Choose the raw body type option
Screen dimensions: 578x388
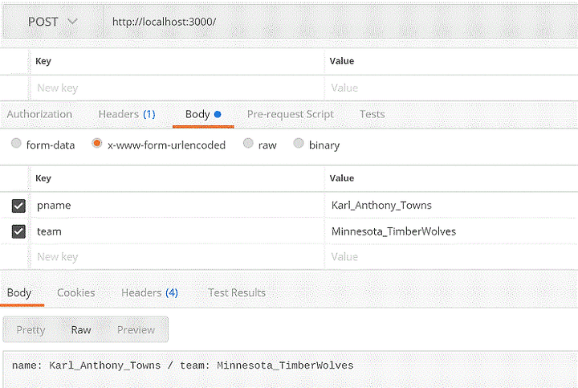pyautogui.click(x=248, y=143)
